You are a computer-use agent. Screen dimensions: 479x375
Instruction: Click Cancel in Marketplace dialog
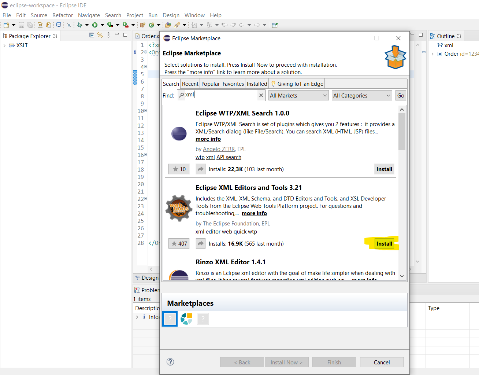pos(382,362)
